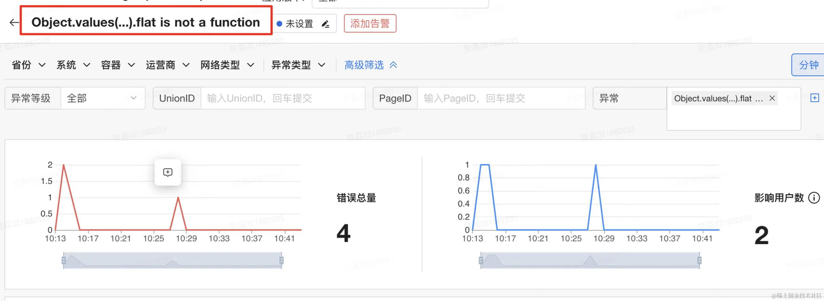Click the flat-topped blue peak in the users chart

[485, 165]
